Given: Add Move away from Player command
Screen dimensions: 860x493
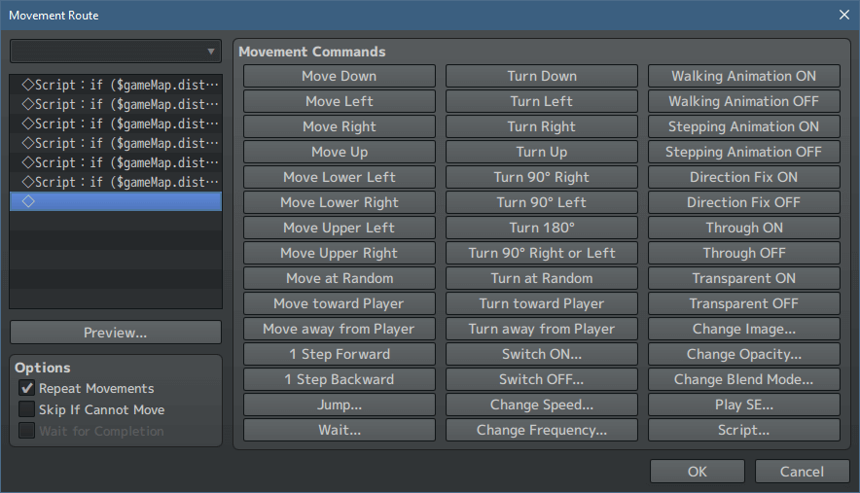Looking at the screenshot, I should 340,329.
